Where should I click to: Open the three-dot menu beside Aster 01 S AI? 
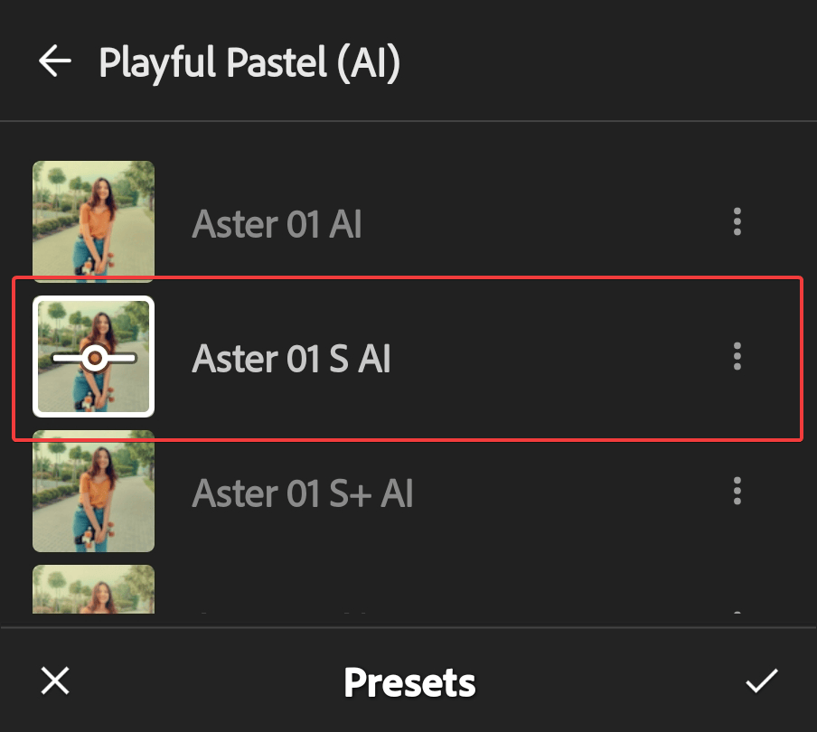(737, 358)
